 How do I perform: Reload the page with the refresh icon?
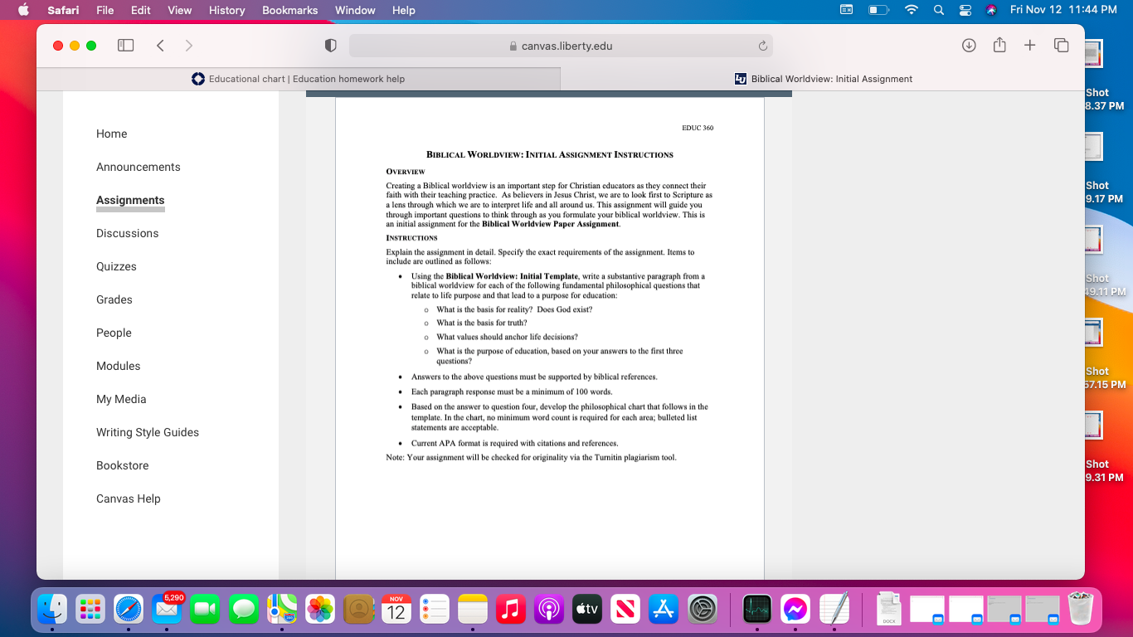(x=762, y=46)
